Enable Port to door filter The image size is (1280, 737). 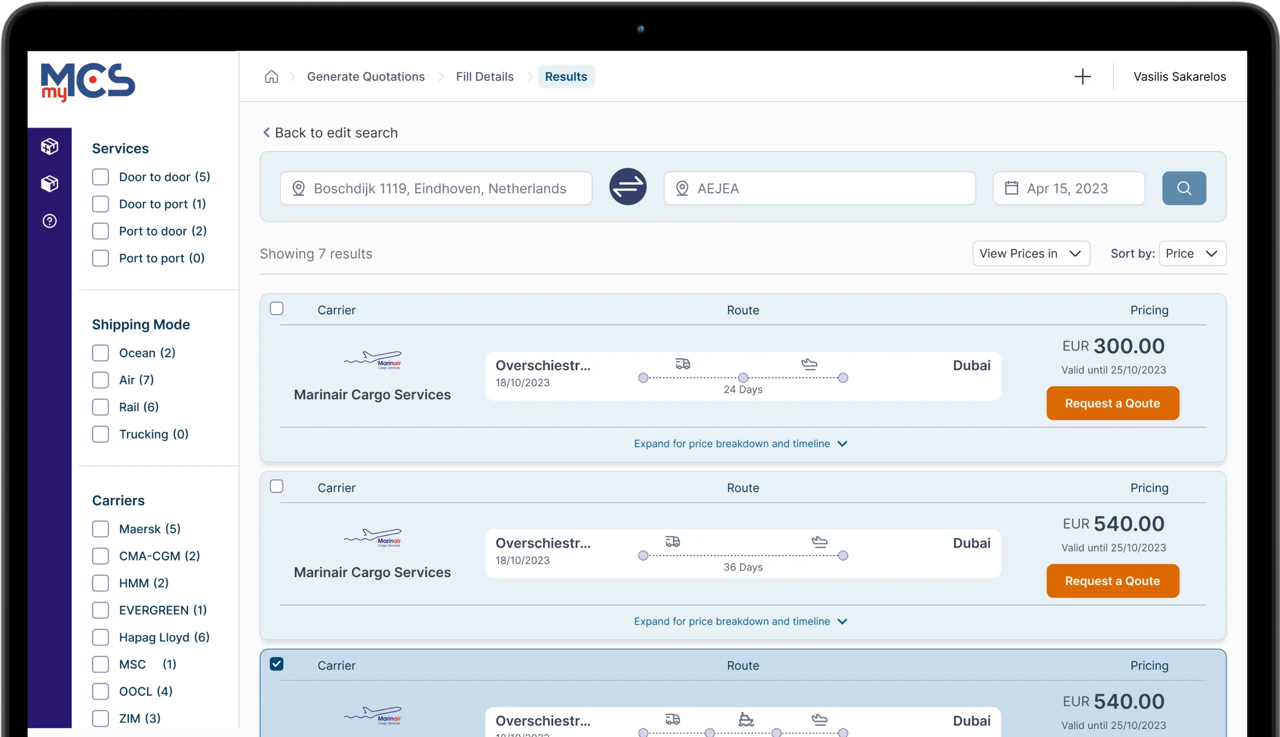[x=100, y=231]
